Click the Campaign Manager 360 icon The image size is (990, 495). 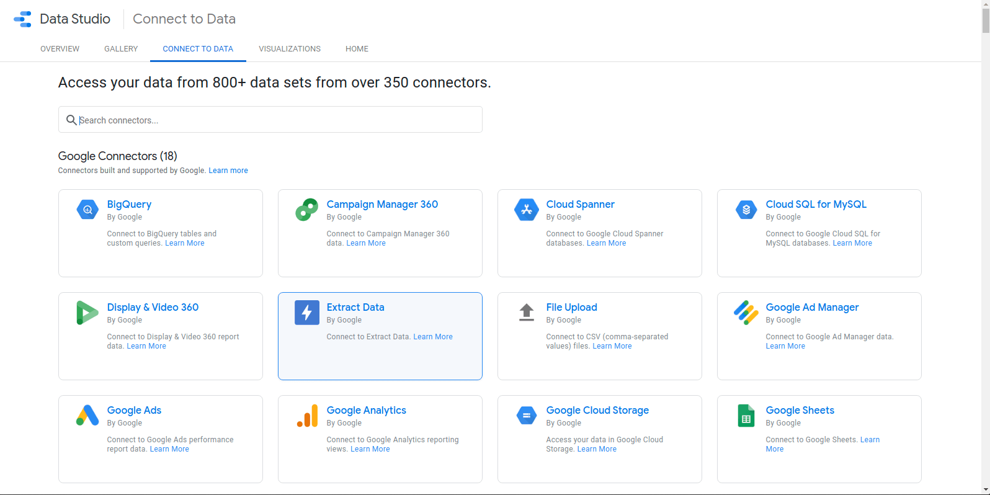point(306,210)
